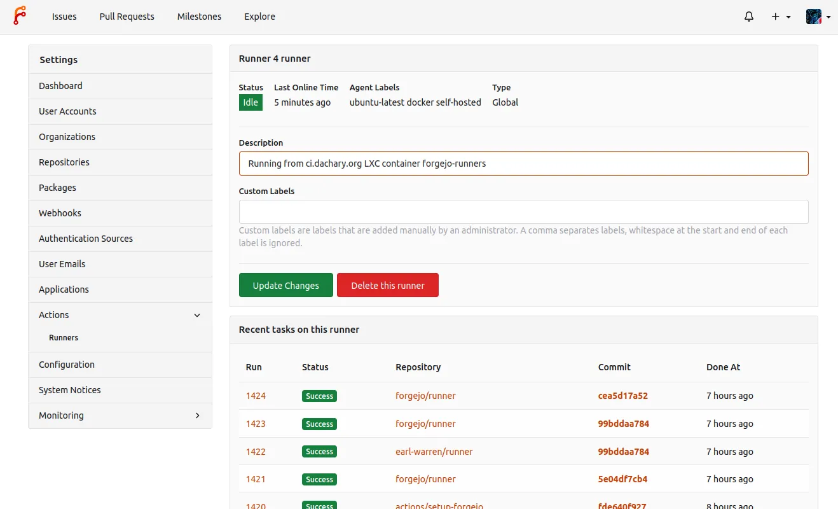Focus the Description text field

pos(523,164)
